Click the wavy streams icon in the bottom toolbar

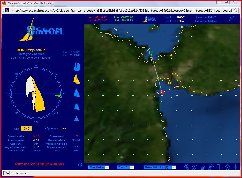point(211,167)
